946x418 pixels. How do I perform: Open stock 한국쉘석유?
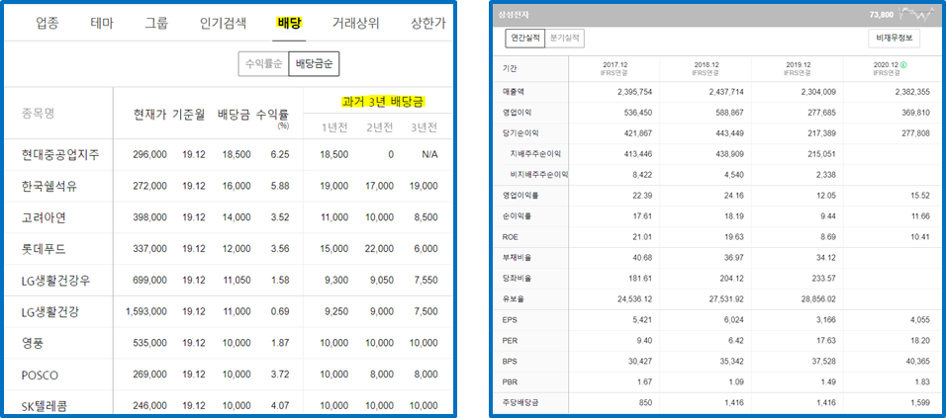[x=48, y=187]
